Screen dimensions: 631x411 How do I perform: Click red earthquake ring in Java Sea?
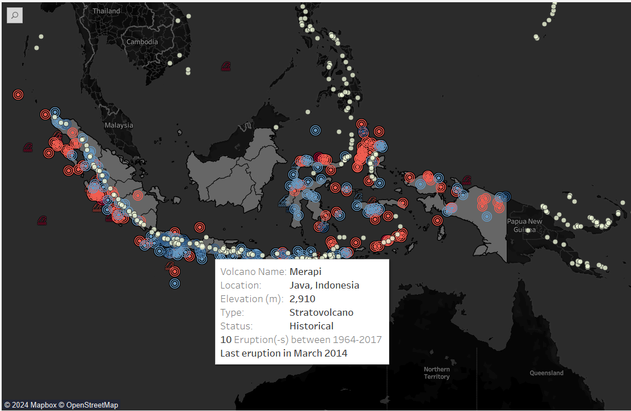(200, 227)
